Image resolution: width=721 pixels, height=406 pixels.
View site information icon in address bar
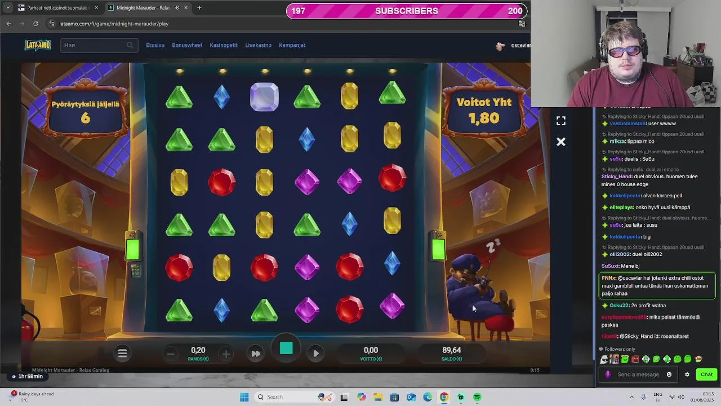pyautogui.click(x=52, y=24)
